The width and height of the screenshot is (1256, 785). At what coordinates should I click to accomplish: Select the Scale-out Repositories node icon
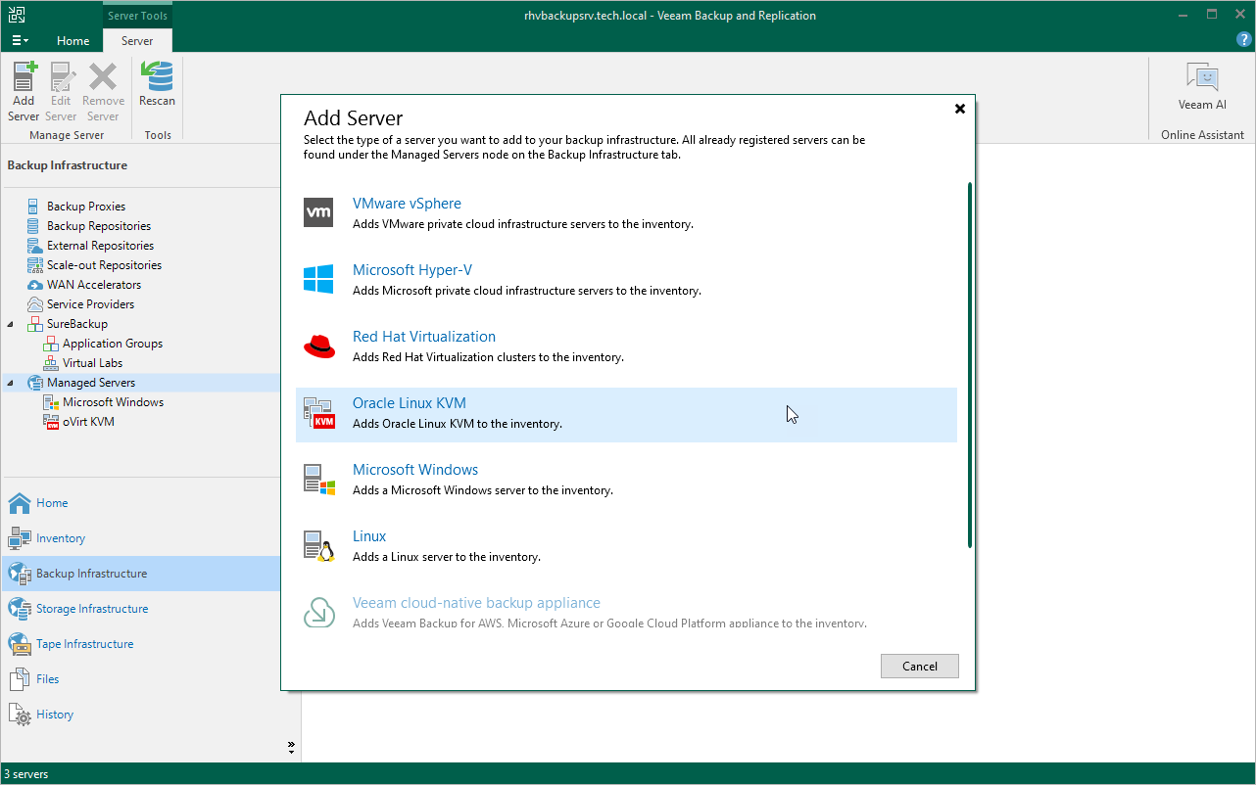(35, 265)
